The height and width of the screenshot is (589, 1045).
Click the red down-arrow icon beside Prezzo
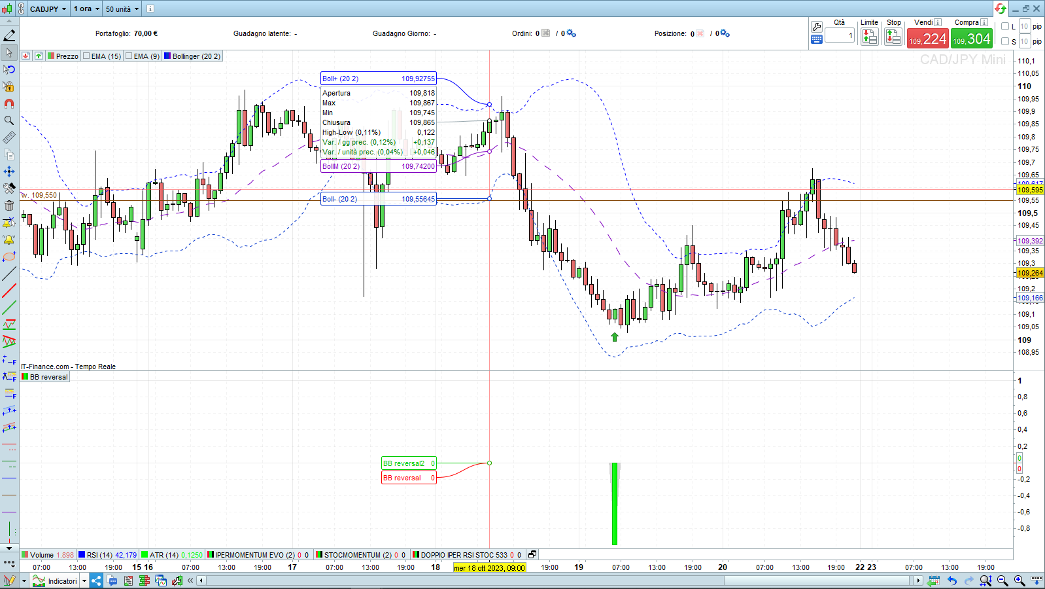26,56
